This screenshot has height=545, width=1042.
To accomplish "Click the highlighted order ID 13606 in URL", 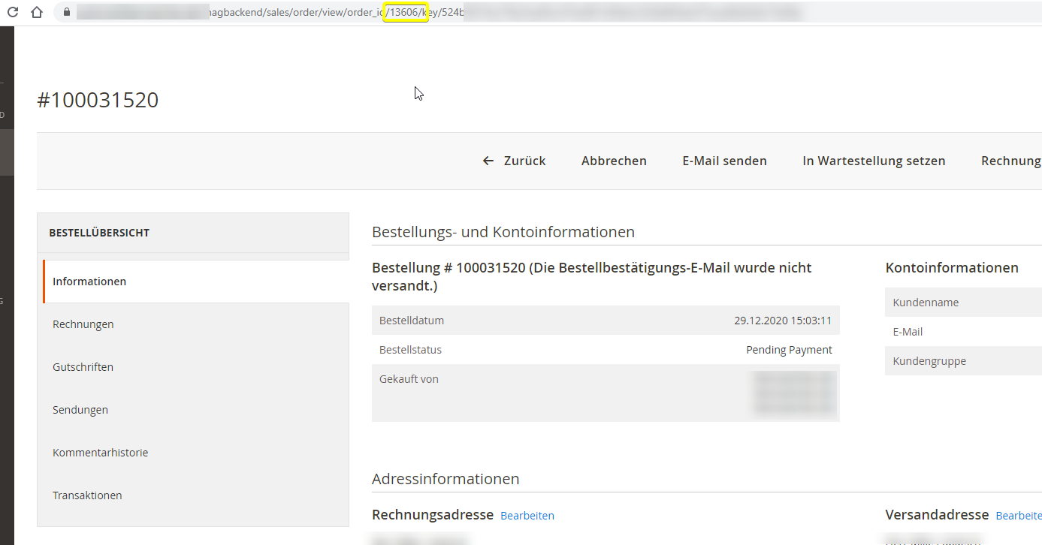I will pyautogui.click(x=405, y=12).
